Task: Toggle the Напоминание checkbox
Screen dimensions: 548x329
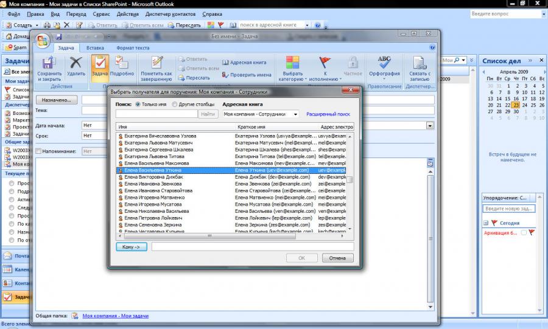Action: pos(38,151)
